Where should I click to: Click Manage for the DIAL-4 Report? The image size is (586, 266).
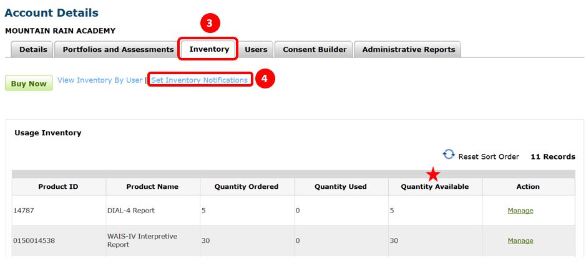coord(520,211)
